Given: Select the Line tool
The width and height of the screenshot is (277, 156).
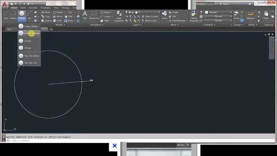Looking at the screenshot, I should coord(6,15).
